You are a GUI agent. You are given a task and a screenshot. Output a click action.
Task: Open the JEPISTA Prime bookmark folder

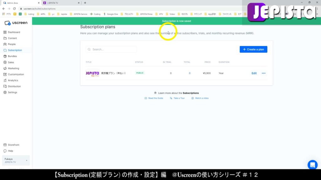(x=144, y=14)
